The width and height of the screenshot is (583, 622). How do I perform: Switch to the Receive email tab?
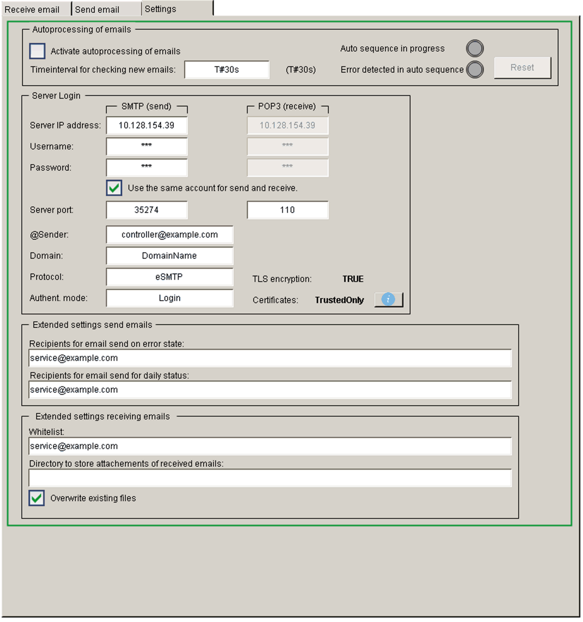coord(32,9)
